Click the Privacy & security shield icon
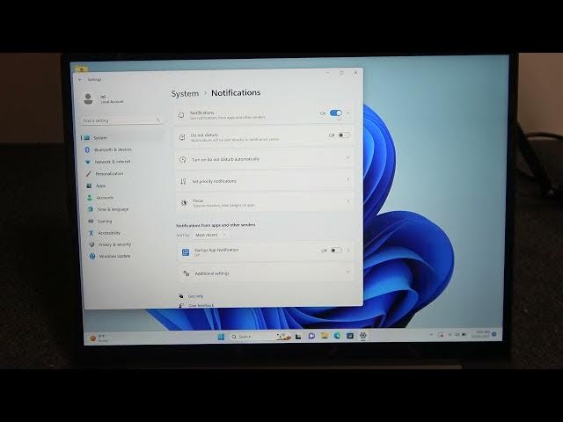The height and width of the screenshot is (422, 563). tap(91, 244)
